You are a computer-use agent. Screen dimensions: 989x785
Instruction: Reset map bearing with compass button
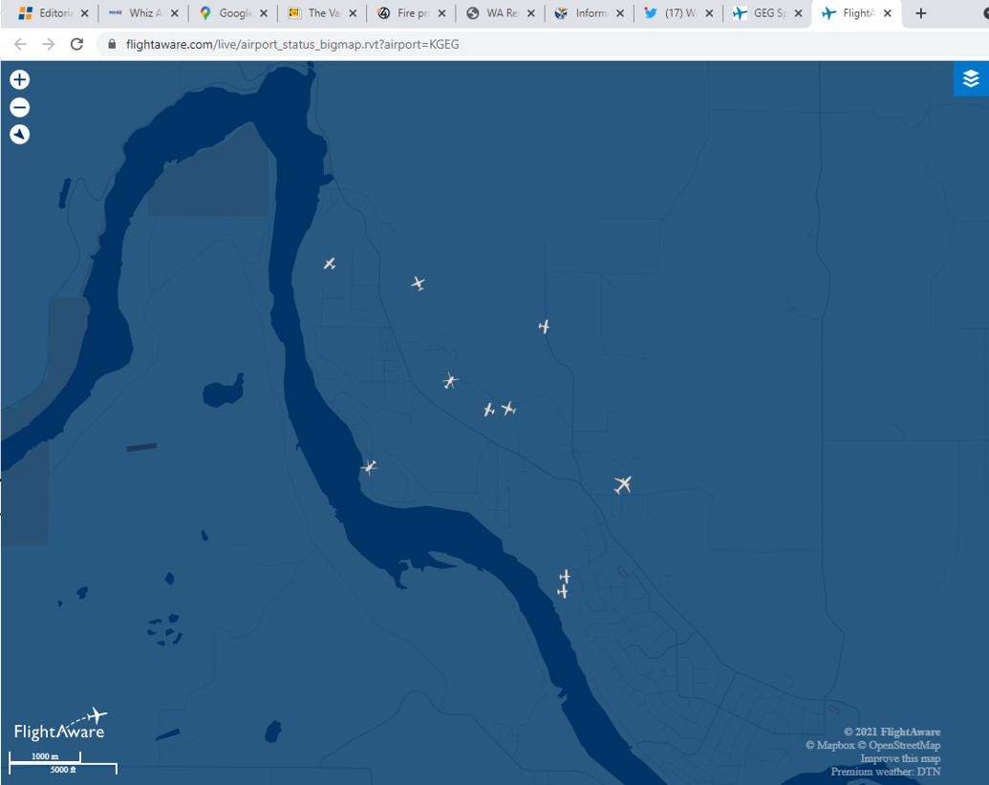point(19,135)
